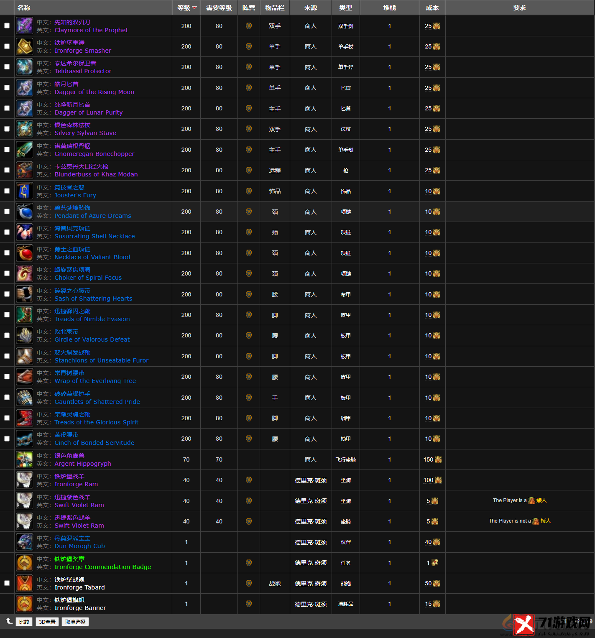Open the Argent Hippogryph link
This screenshot has height=638, width=595.
click(83, 464)
